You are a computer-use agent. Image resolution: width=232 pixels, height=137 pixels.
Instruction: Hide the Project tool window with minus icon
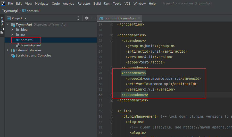click(x=93, y=18)
